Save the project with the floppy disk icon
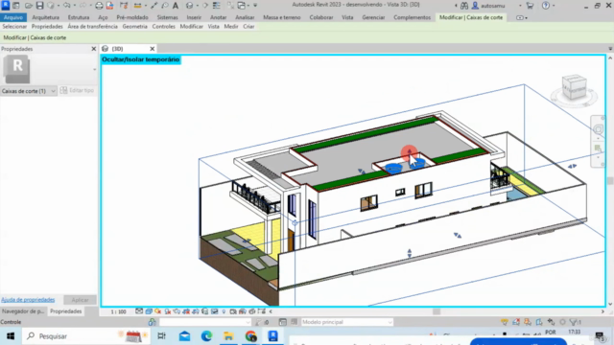 [x=39, y=6]
